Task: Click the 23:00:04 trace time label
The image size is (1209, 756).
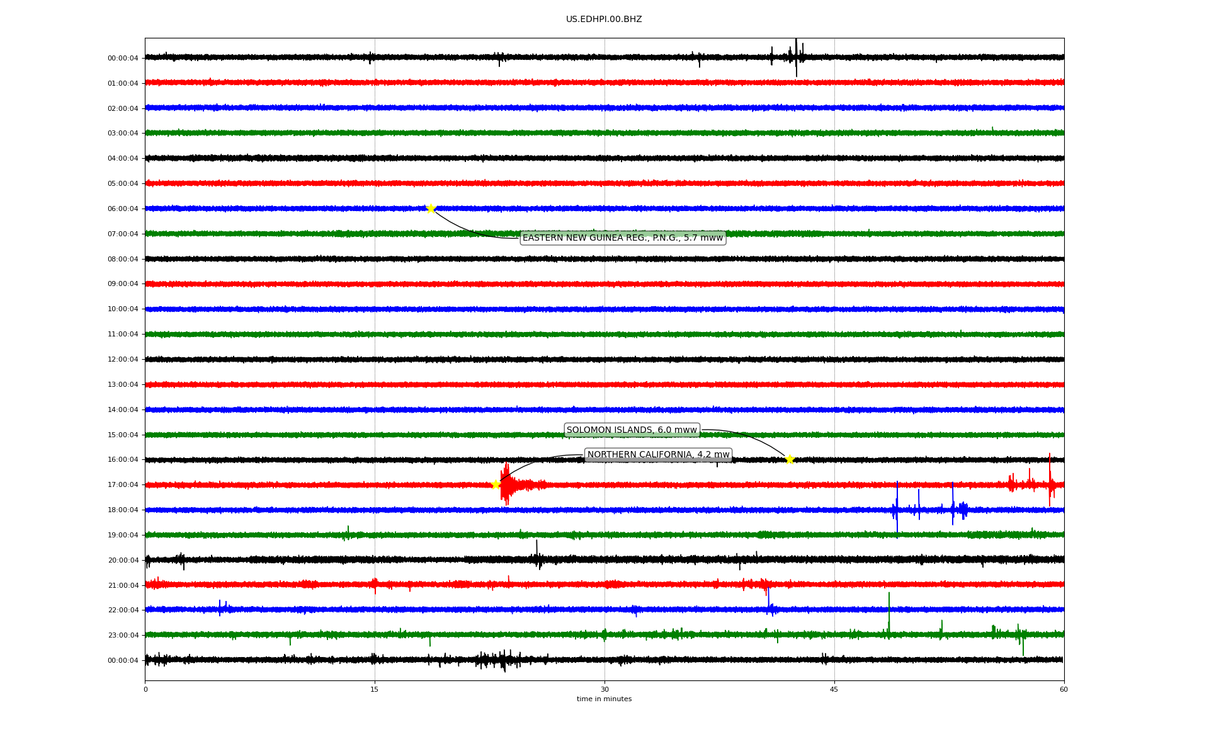Action: point(123,636)
